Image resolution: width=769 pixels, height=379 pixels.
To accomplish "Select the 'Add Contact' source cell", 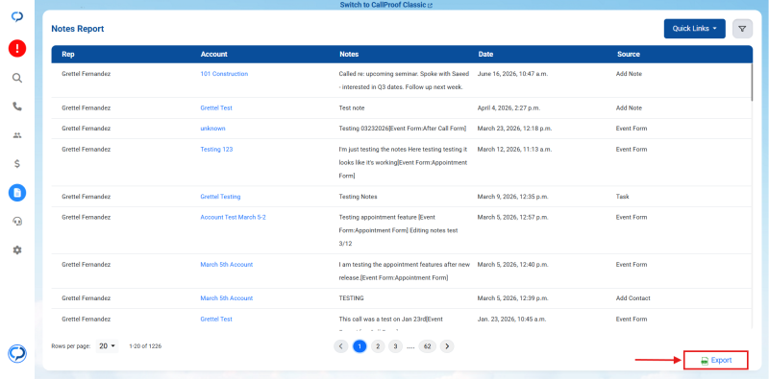I will pyautogui.click(x=633, y=298).
